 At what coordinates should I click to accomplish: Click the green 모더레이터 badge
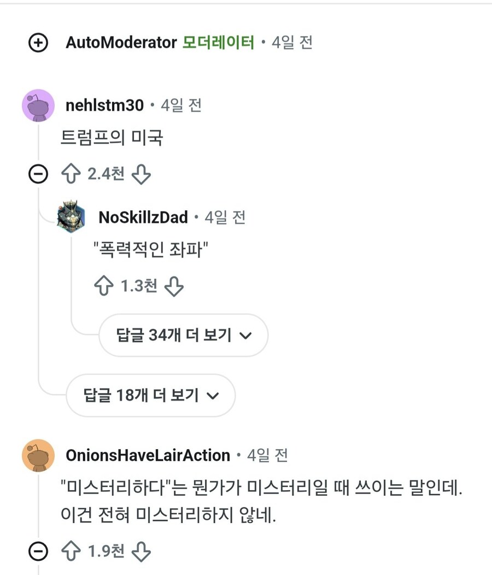(219, 43)
